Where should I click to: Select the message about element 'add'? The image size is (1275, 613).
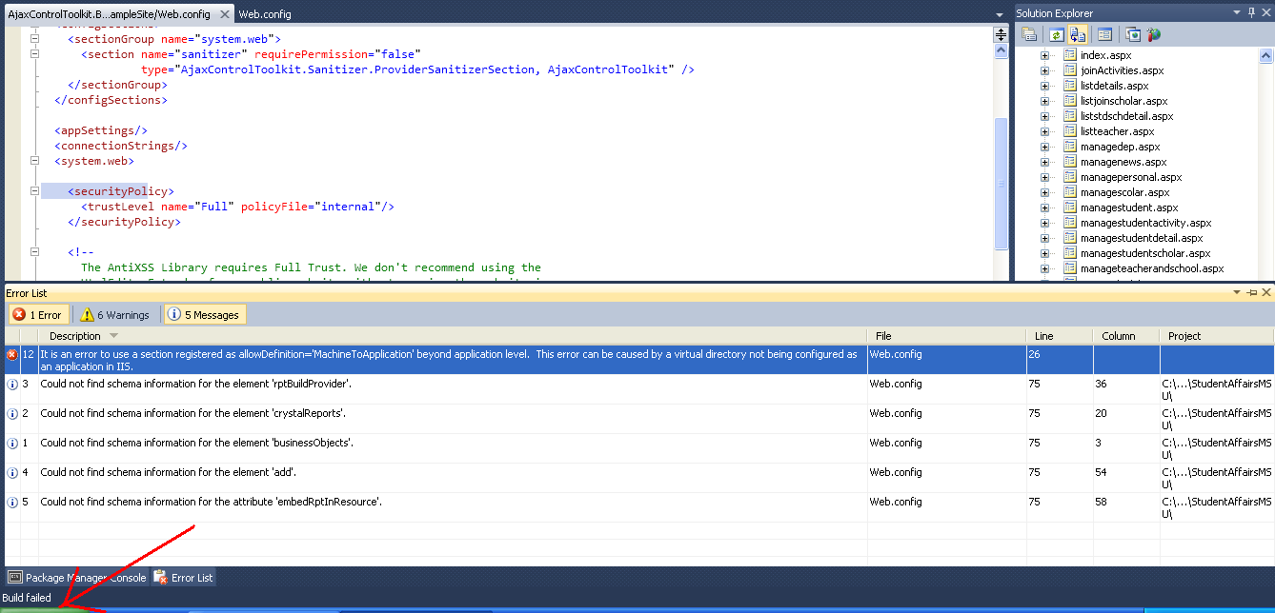coord(638,478)
